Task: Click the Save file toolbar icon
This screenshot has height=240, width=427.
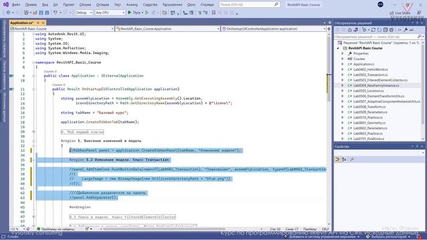Action: [x=41, y=13]
